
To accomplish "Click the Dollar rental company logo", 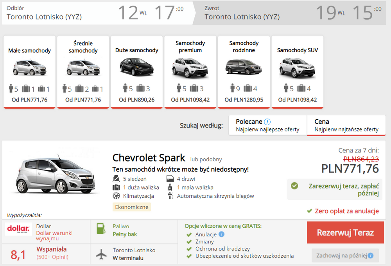I will 18,230.
